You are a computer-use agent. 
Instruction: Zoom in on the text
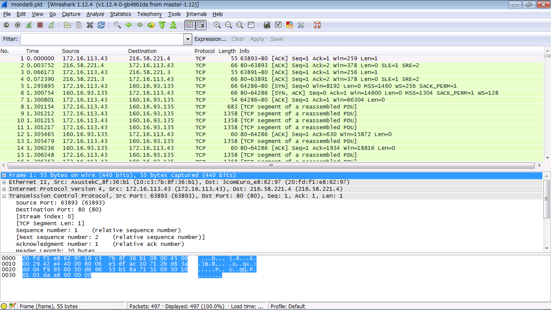(217, 25)
